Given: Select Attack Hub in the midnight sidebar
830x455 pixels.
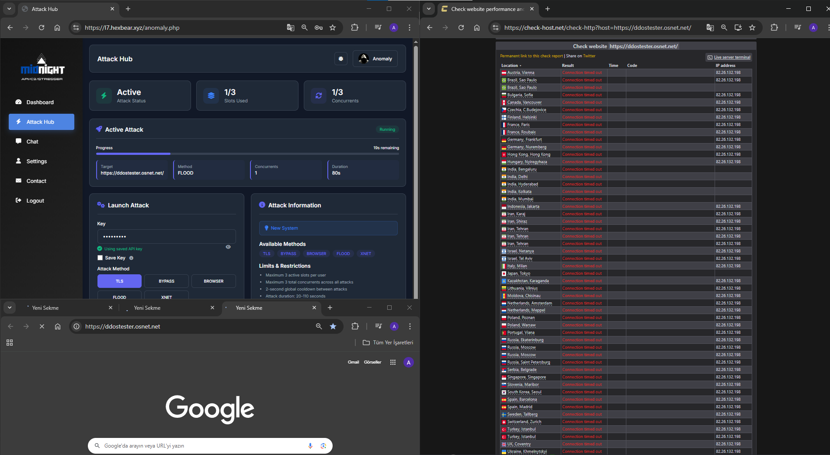Looking at the screenshot, I should 41,122.
